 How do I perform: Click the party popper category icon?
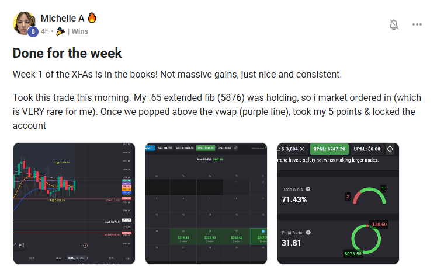coord(60,31)
